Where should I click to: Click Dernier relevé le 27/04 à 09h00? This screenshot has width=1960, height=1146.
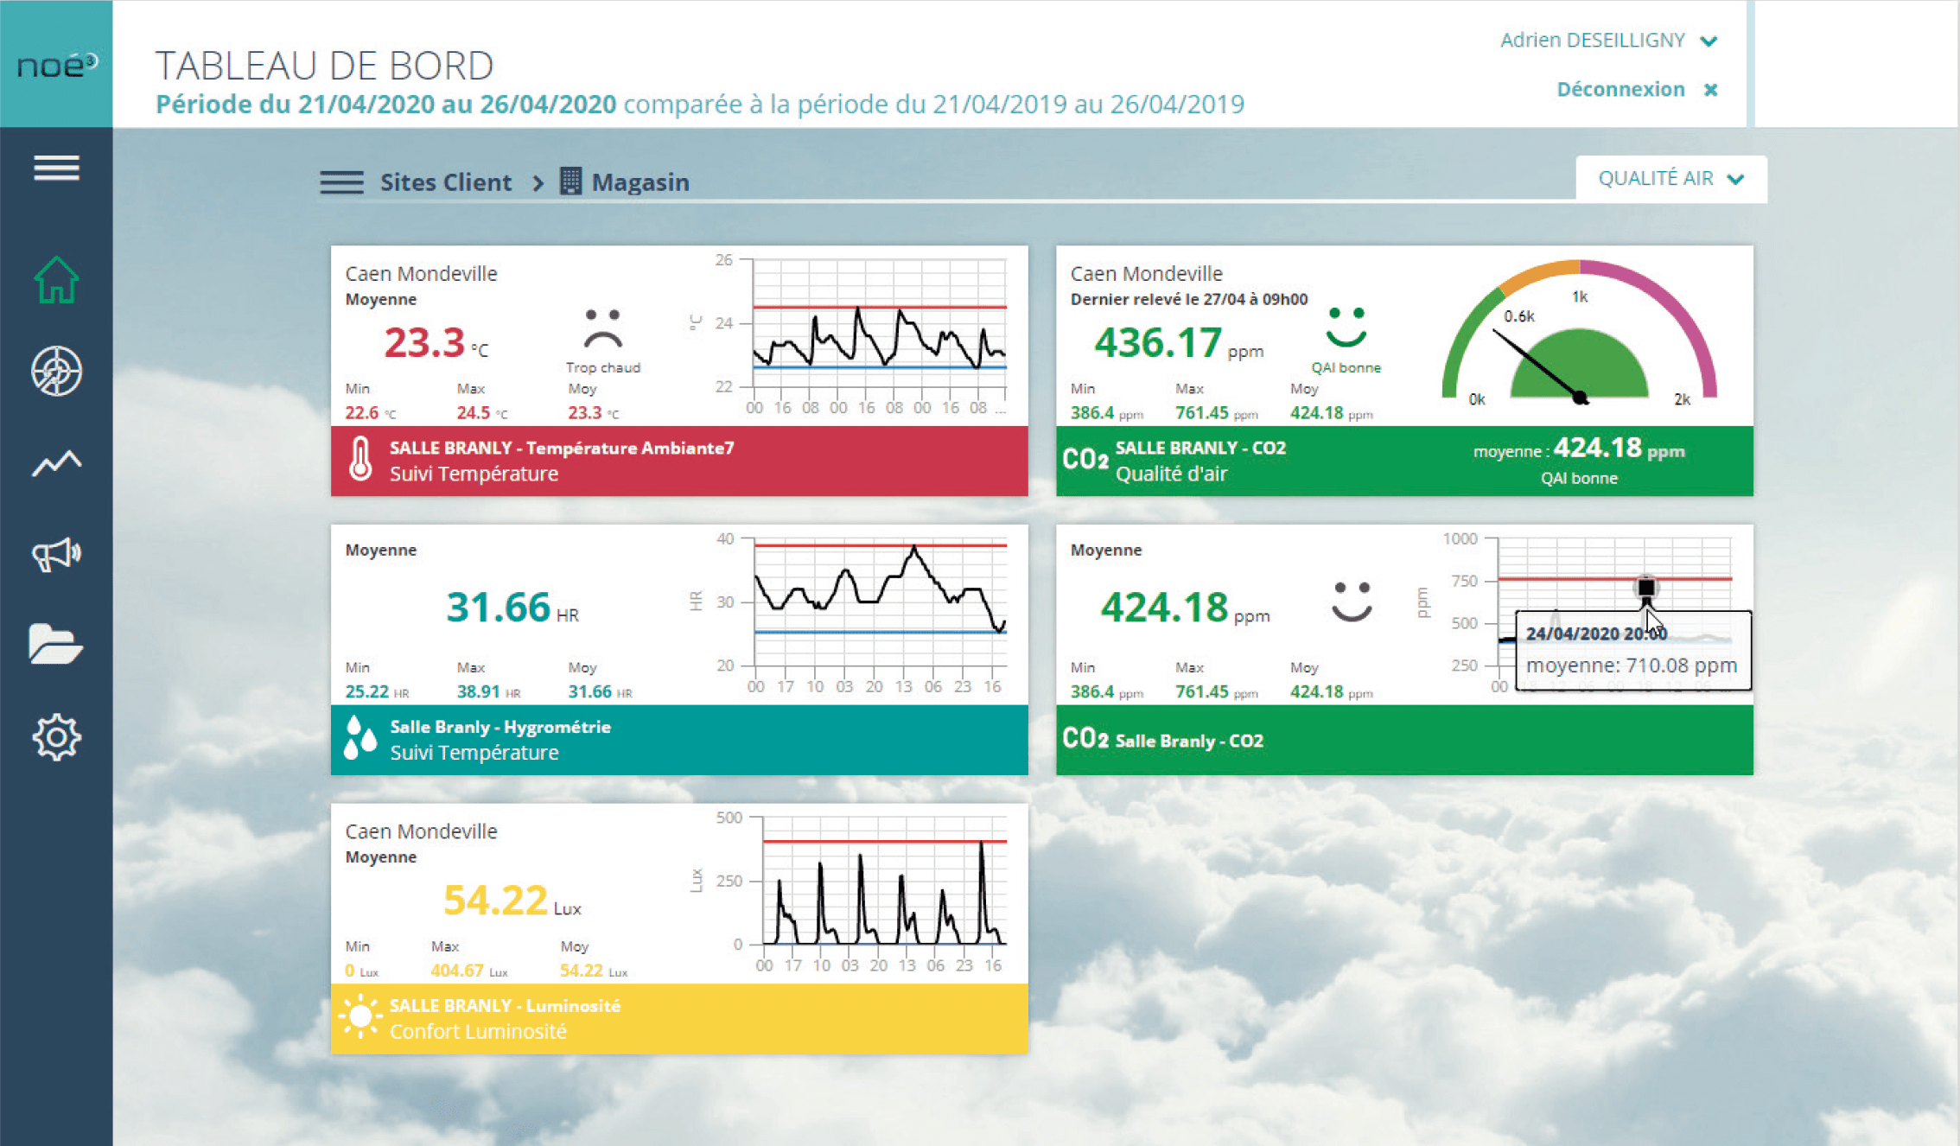[1189, 299]
